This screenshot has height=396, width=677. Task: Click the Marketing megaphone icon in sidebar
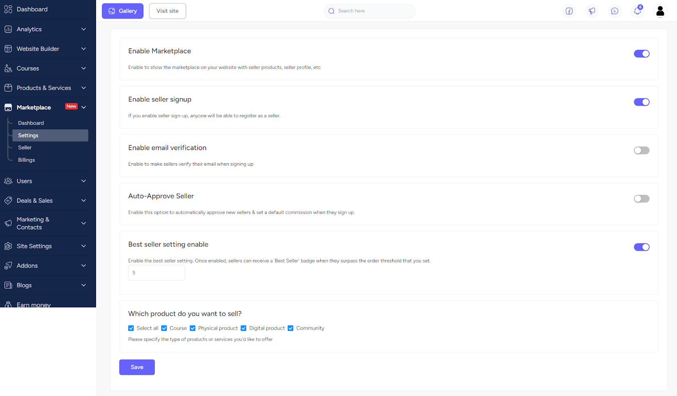(x=8, y=223)
